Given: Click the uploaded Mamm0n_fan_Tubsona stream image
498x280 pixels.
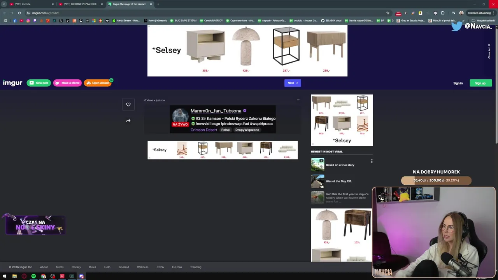Looking at the screenshot, I should pos(223,119).
